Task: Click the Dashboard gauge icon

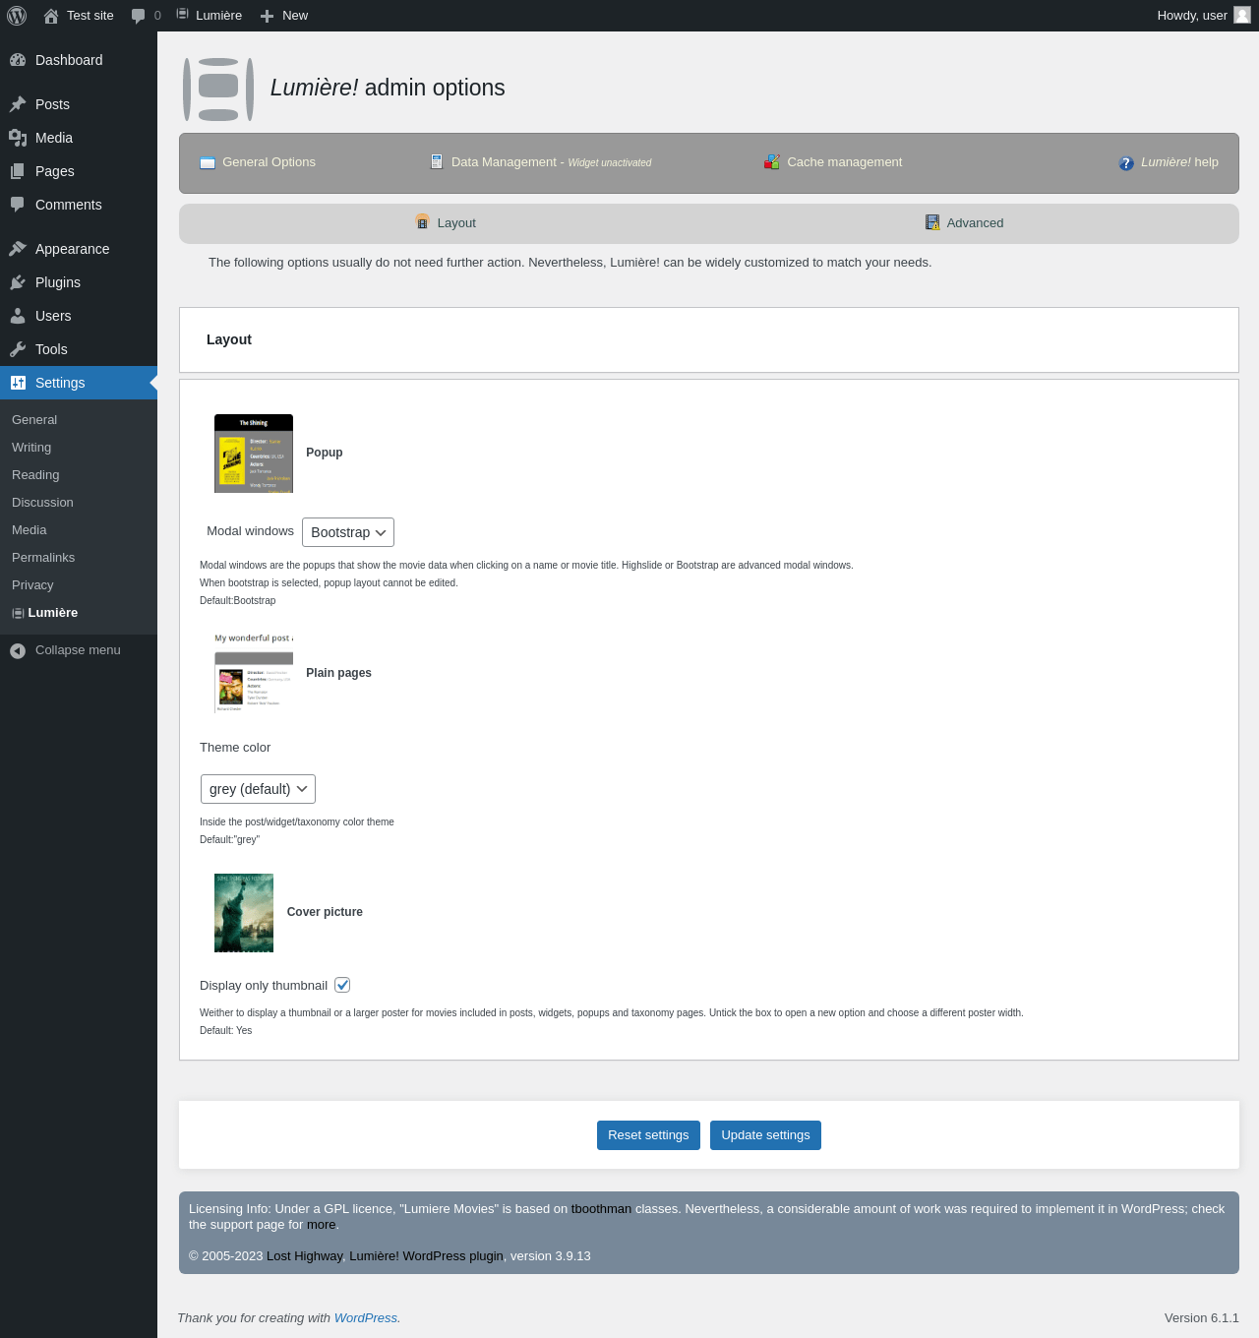Action: coord(18,60)
